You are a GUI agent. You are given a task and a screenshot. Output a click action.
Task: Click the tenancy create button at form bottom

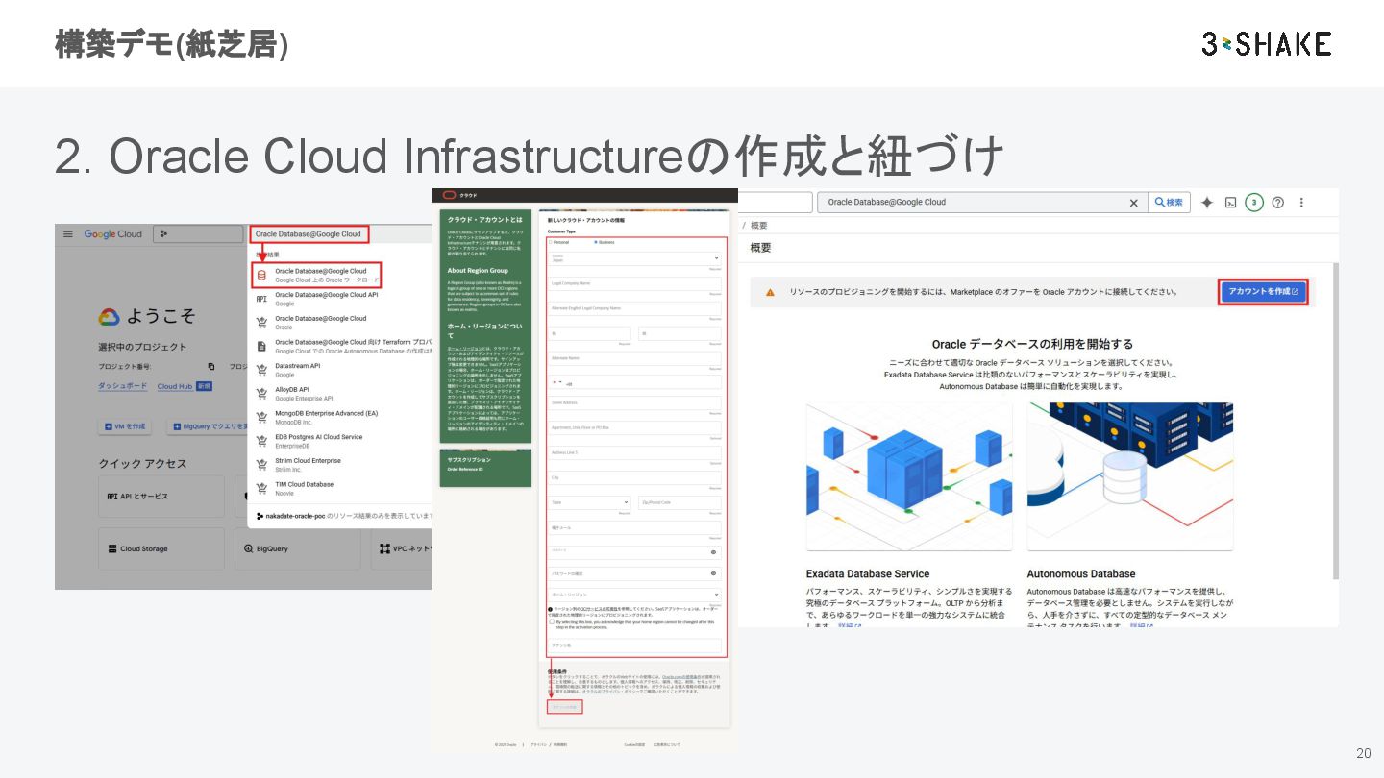tap(565, 706)
